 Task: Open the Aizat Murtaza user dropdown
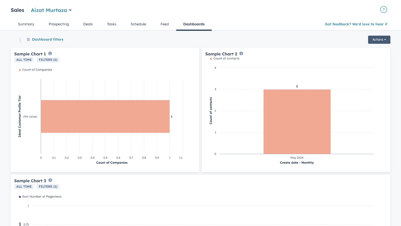point(51,10)
